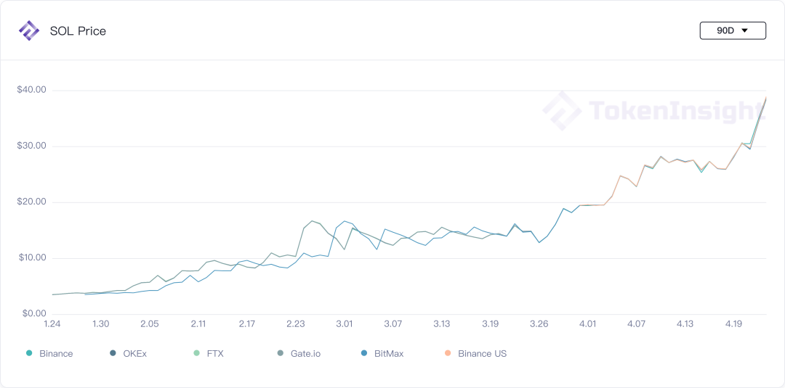Select the 2.23 date on x-axis
Viewport: 785px width, 388px height.
tap(296, 324)
